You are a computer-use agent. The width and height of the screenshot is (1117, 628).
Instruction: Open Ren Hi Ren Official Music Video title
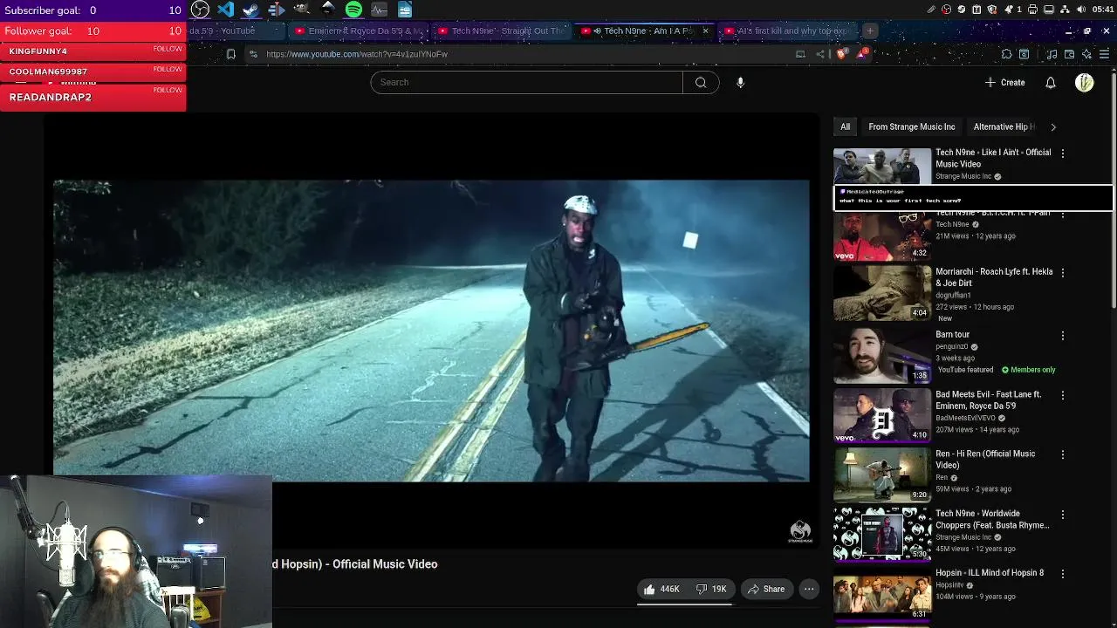tap(985, 459)
